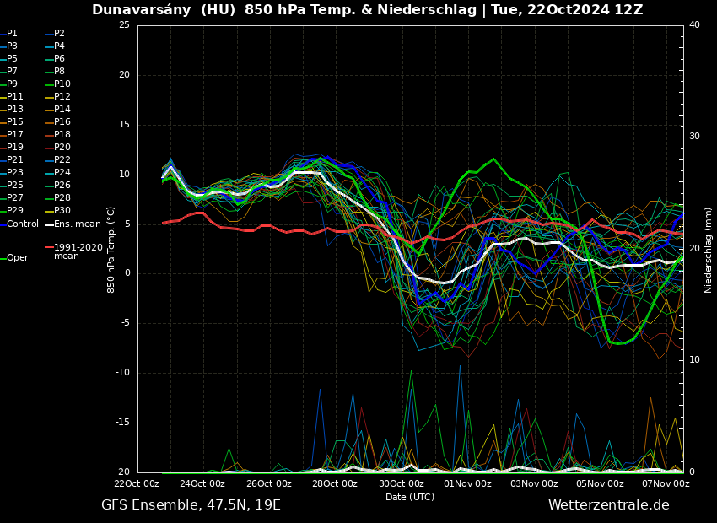Click the Oper legend entry
This screenshot has height=523, width=717.
click(x=17, y=258)
